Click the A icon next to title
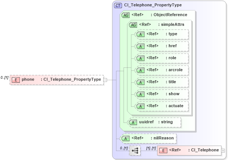The height and width of the screenshot is (160, 228). tap(140, 82)
